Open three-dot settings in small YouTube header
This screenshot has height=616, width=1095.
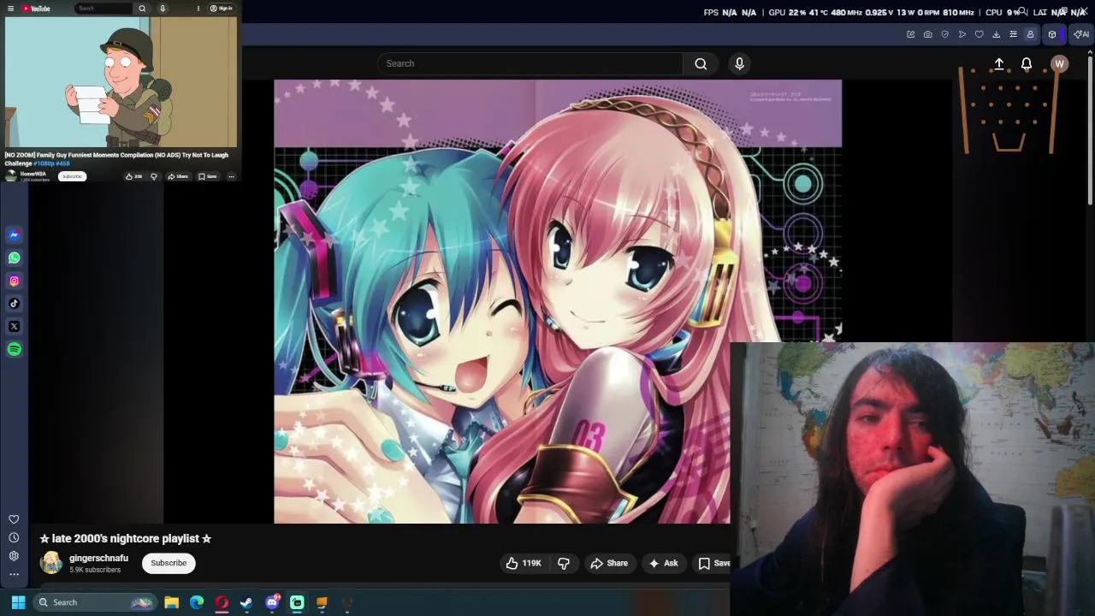198,9
